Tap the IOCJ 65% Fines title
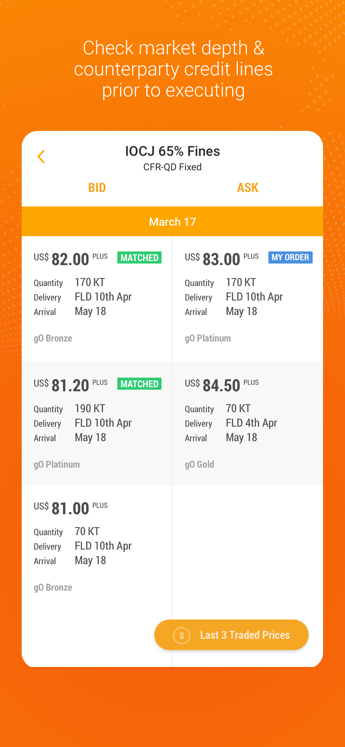This screenshot has width=345, height=747. (x=172, y=151)
